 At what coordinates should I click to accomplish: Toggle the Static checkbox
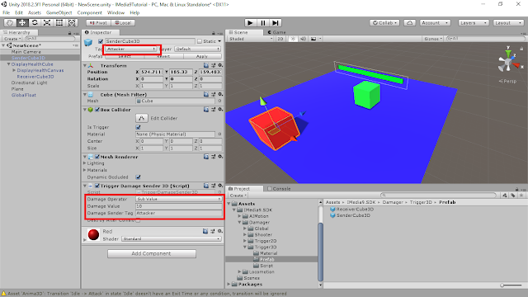[200, 41]
